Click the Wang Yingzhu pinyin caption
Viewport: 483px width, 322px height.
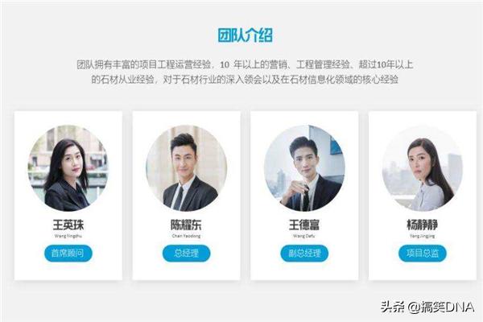point(68,236)
